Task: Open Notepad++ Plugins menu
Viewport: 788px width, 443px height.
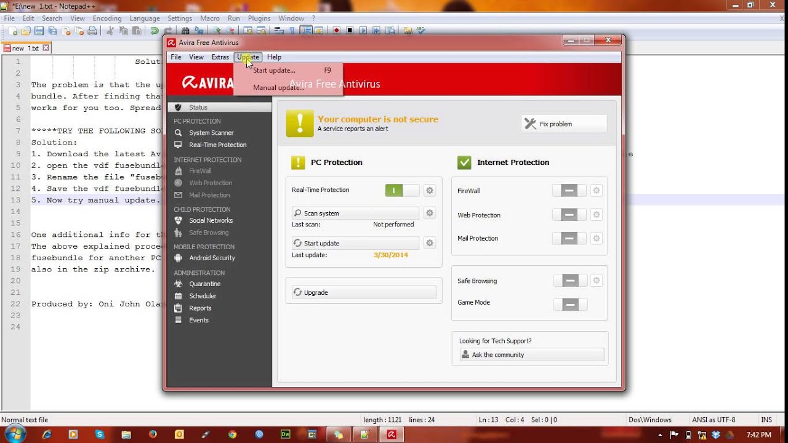Action: (259, 18)
